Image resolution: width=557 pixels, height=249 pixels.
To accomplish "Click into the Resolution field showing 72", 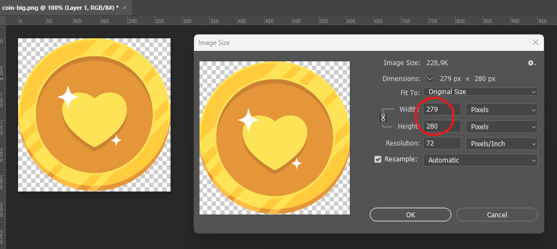I will [442, 144].
